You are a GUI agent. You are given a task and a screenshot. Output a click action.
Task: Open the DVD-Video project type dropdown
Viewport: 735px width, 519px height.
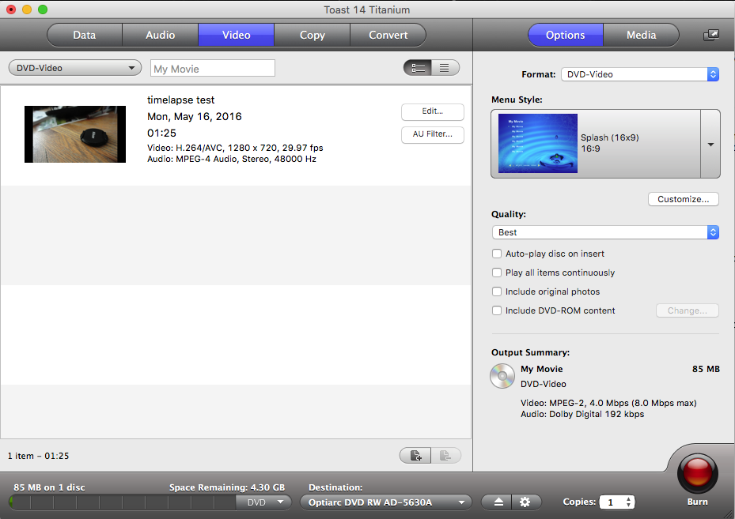coord(75,68)
